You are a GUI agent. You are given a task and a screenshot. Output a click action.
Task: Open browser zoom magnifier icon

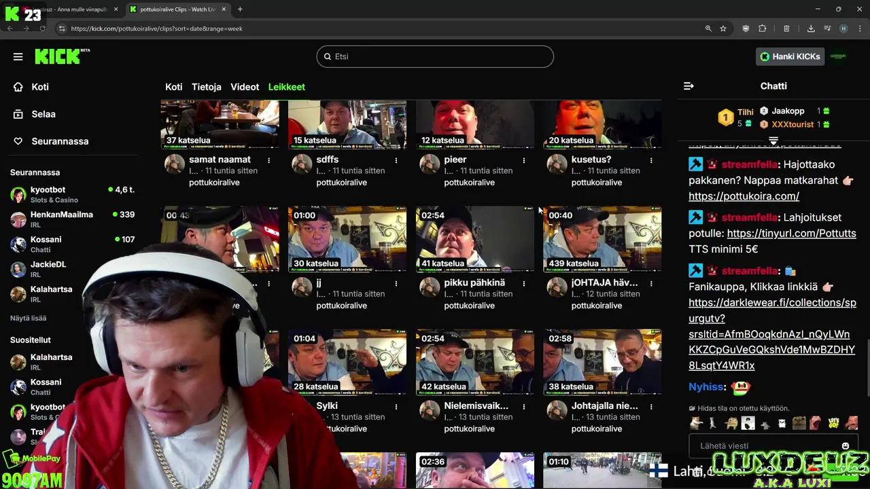click(x=708, y=29)
